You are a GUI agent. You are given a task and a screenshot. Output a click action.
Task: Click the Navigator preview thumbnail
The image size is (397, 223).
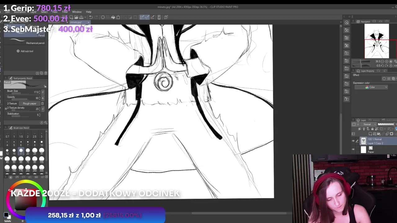pos(377,41)
